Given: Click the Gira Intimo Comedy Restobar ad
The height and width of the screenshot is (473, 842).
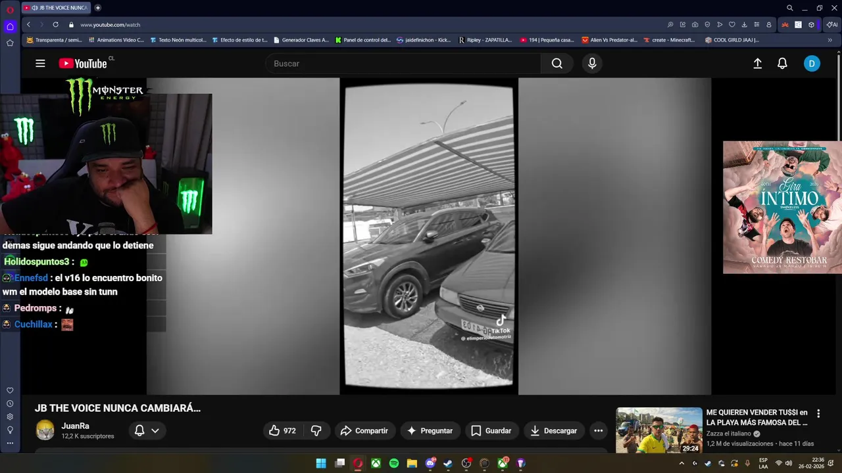Looking at the screenshot, I should (782, 207).
